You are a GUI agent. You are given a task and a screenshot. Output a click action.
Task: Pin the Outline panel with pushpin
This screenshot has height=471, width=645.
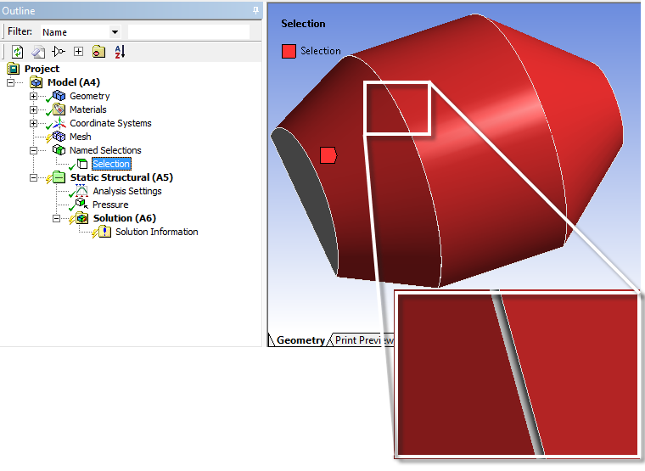(x=255, y=10)
